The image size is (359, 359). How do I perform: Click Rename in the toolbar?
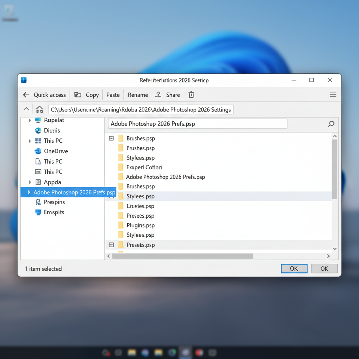tap(138, 95)
